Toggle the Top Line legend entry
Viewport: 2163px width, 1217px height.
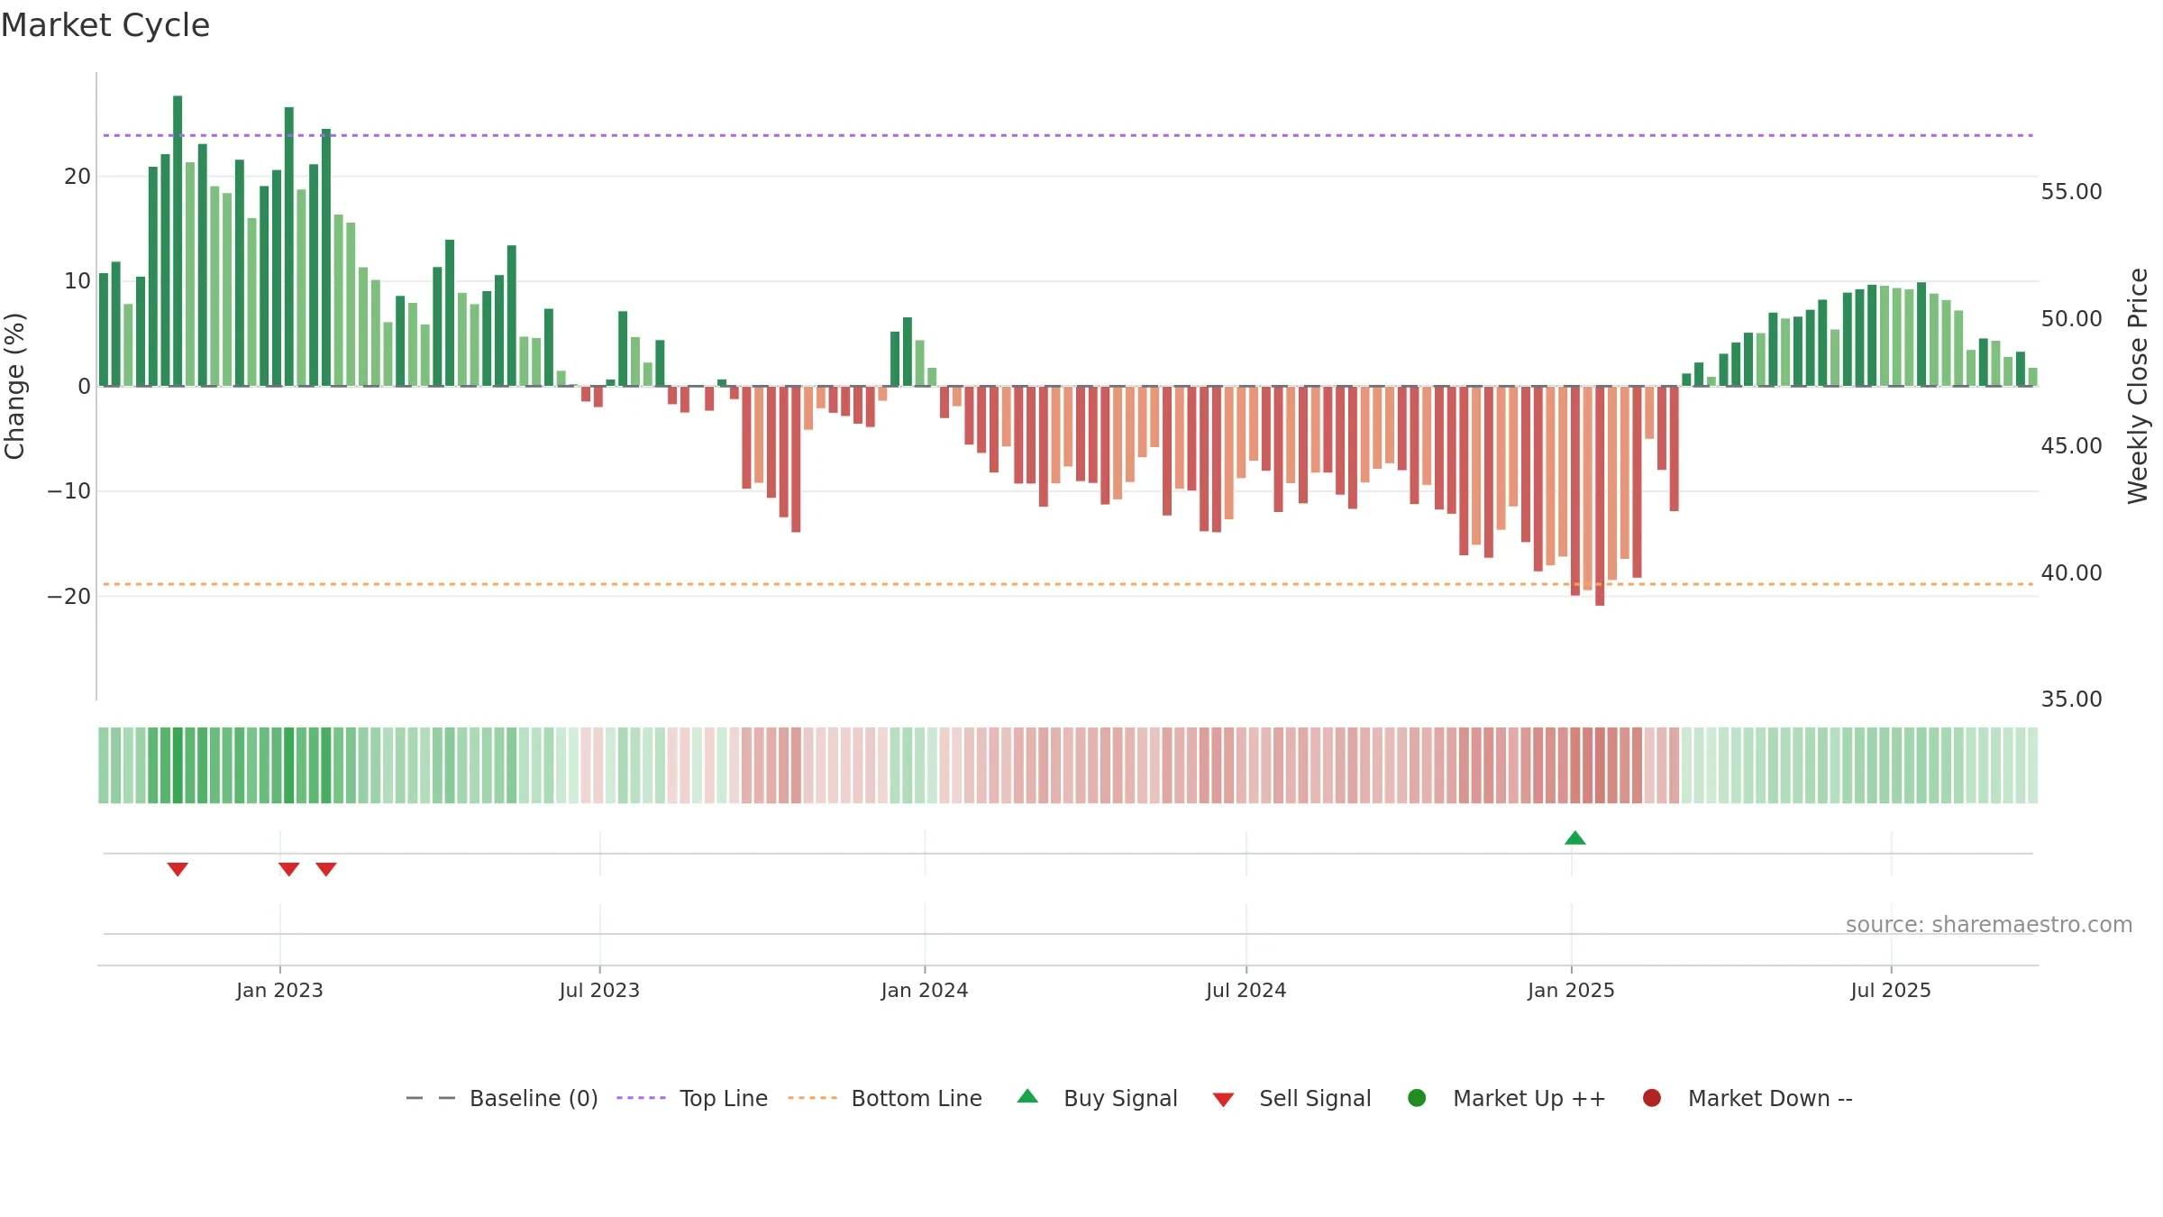pyautogui.click(x=692, y=1098)
